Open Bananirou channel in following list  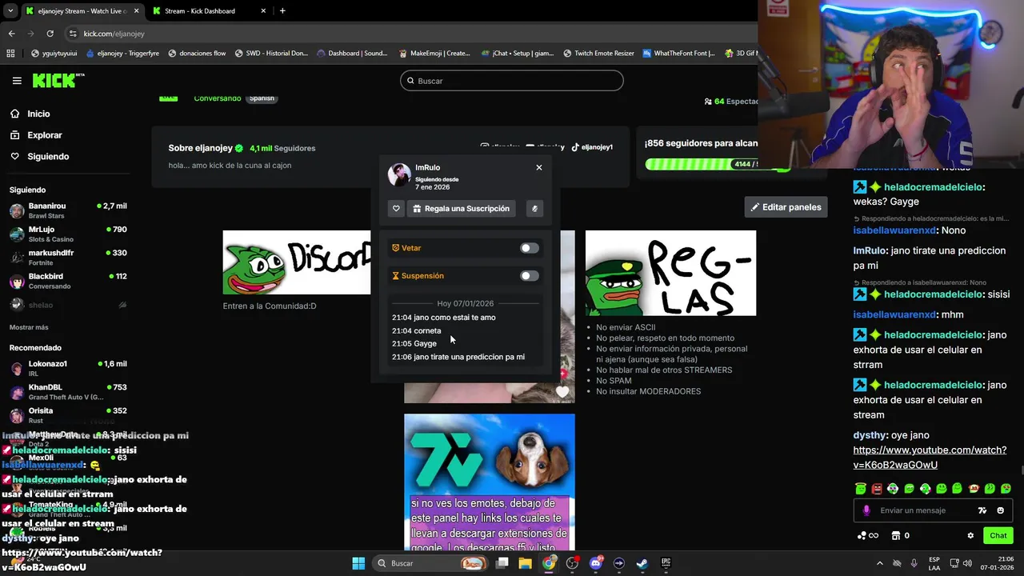[x=68, y=210]
